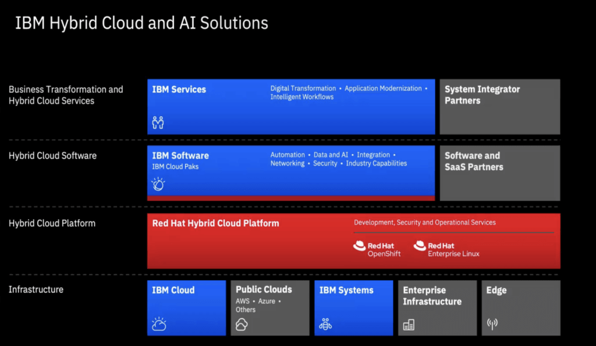This screenshot has width=596, height=346.
Task: Click the Infrastructure row label
Action: [x=36, y=290]
